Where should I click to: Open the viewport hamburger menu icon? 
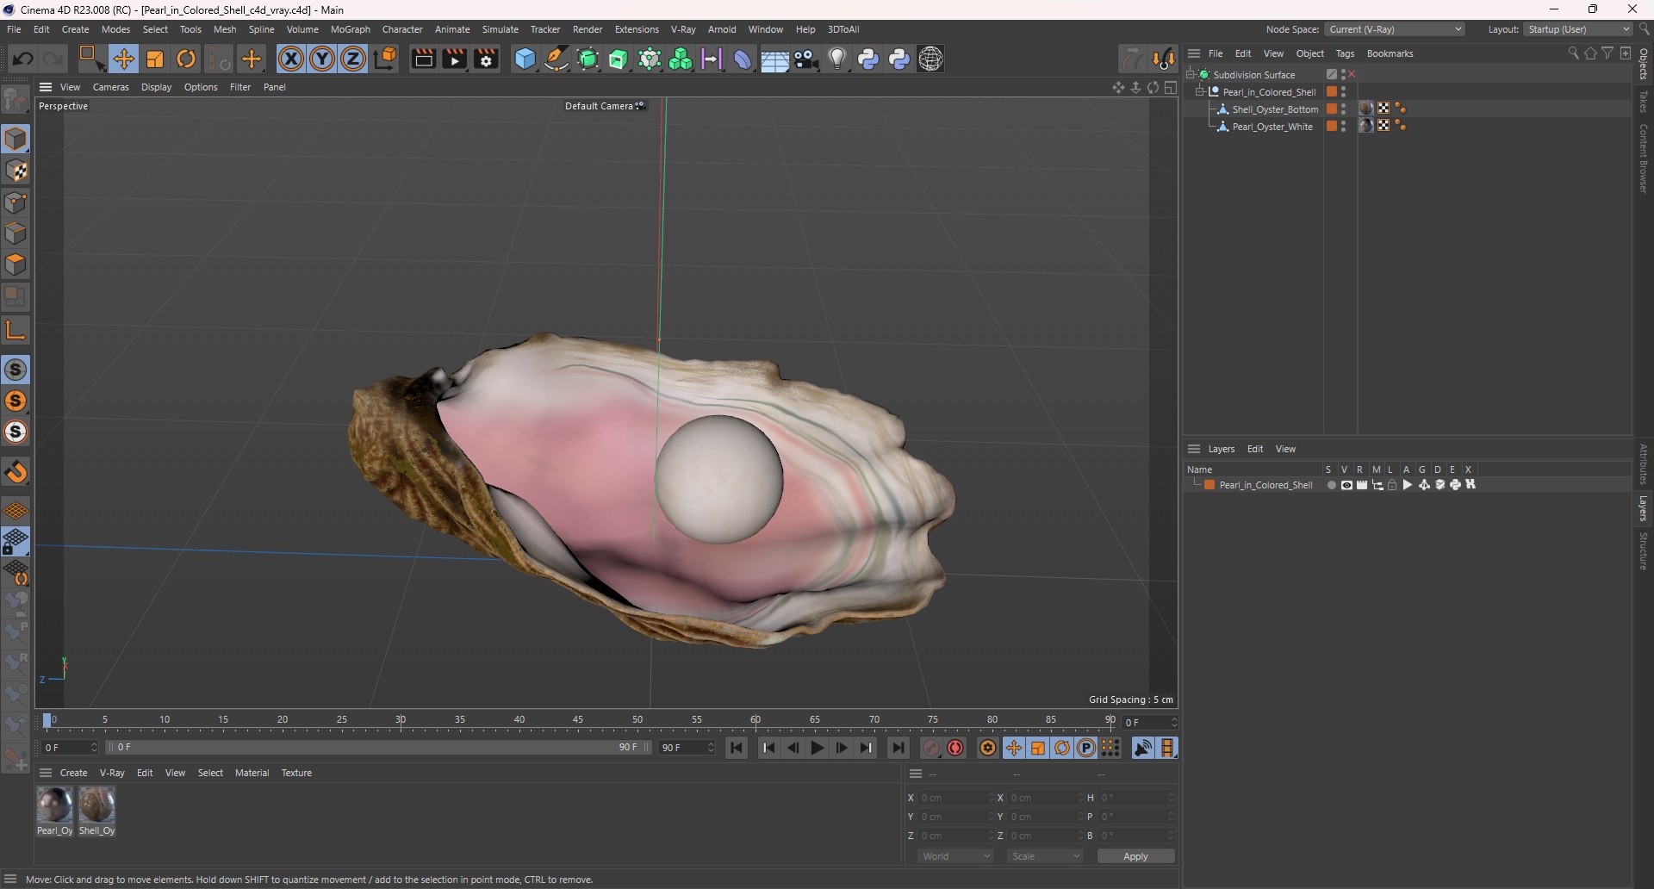click(46, 87)
